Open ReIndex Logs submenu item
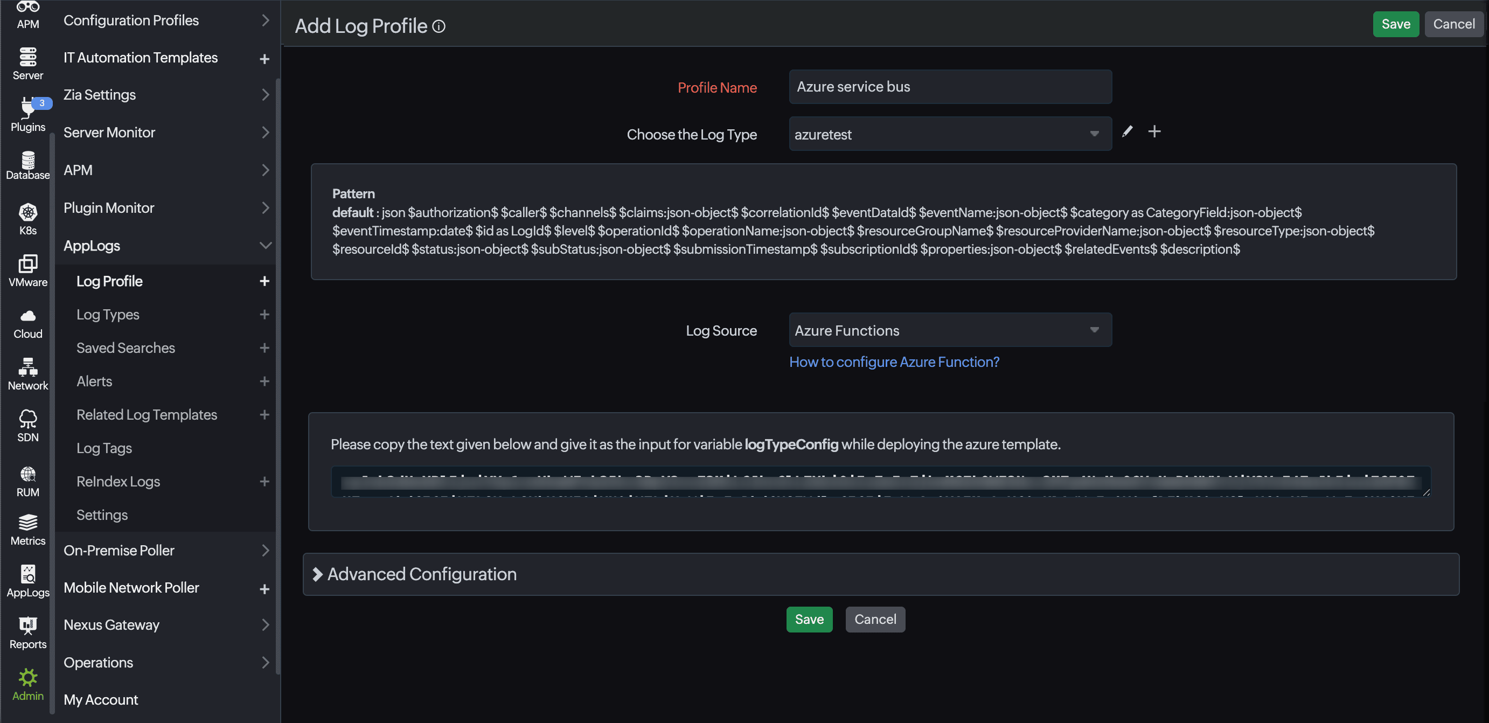This screenshot has width=1489, height=723. 118,482
